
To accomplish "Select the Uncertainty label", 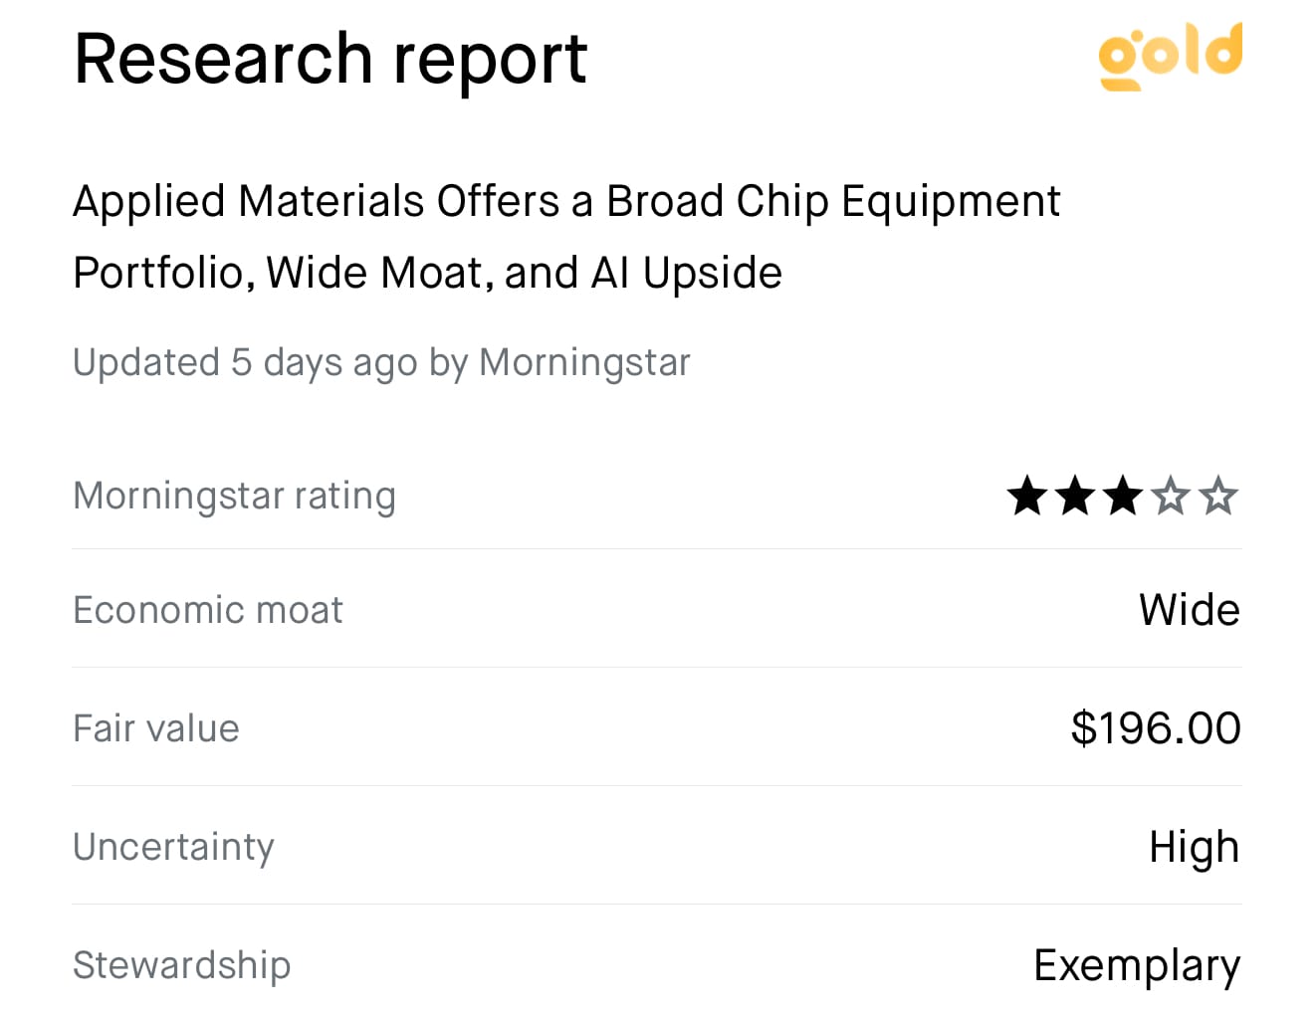I will pos(174,847).
